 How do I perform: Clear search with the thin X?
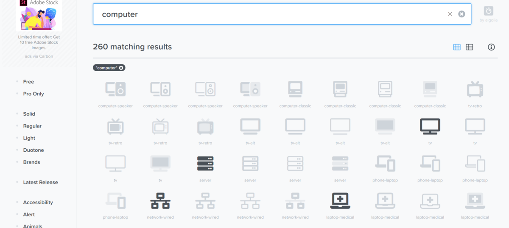point(450,14)
